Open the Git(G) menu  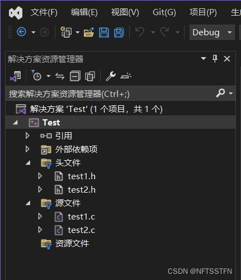tap(164, 12)
